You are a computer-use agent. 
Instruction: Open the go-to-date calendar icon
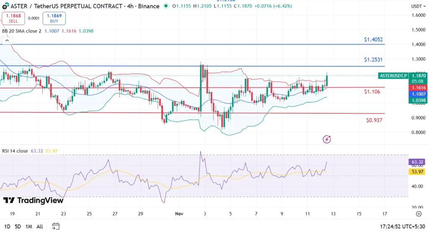(56, 226)
